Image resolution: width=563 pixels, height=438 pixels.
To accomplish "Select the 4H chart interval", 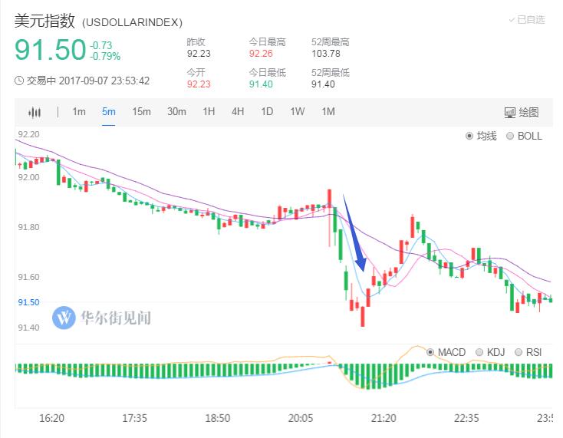I will pos(238,112).
